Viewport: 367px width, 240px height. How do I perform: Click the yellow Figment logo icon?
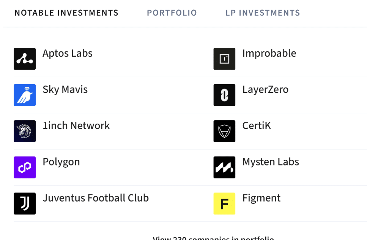point(224,203)
